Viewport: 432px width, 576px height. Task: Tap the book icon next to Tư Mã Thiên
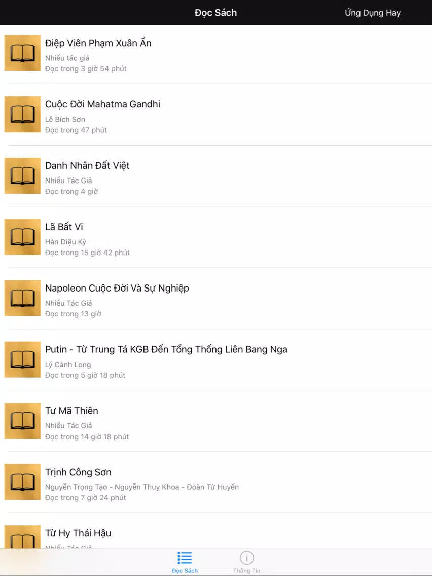[22, 421]
